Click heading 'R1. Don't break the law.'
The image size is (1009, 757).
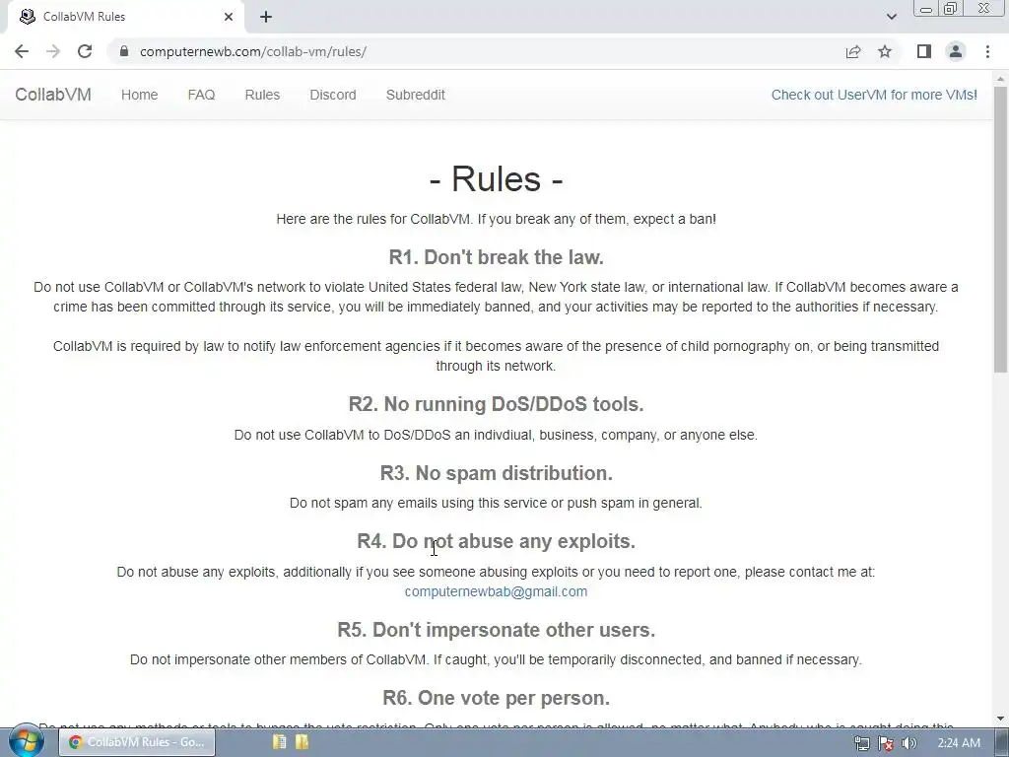496,257
